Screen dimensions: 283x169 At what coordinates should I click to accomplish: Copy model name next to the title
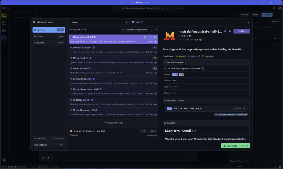230,31
